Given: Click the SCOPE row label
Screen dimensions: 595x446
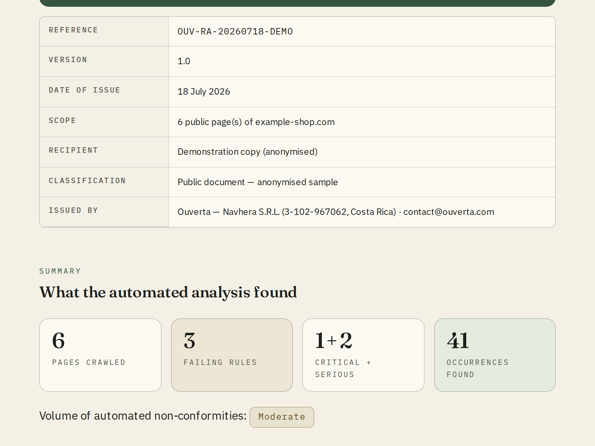Looking at the screenshot, I should [62, 121].
